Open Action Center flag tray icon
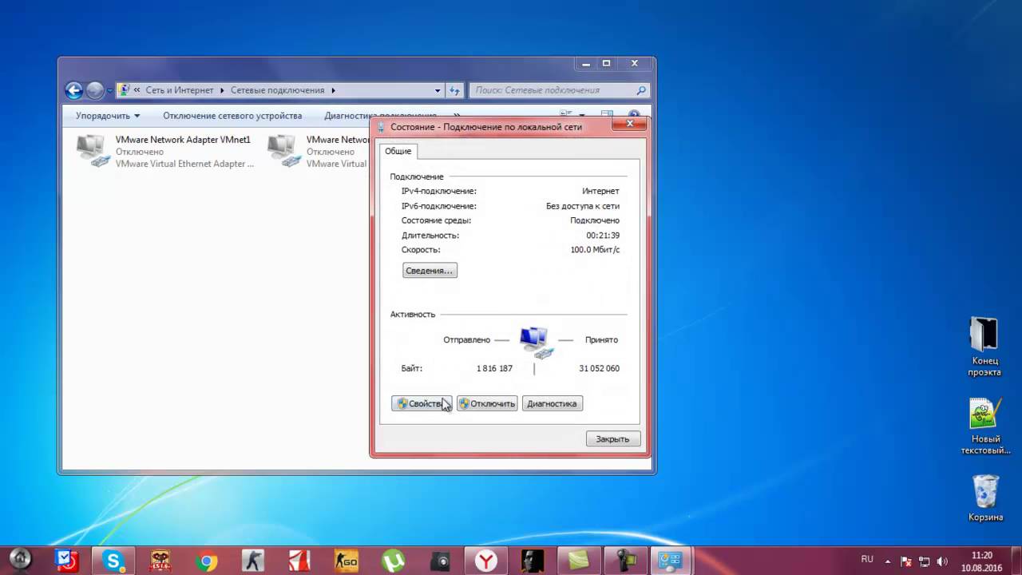Viewport: 1022px width, 575px height. (x=905, y=561)
